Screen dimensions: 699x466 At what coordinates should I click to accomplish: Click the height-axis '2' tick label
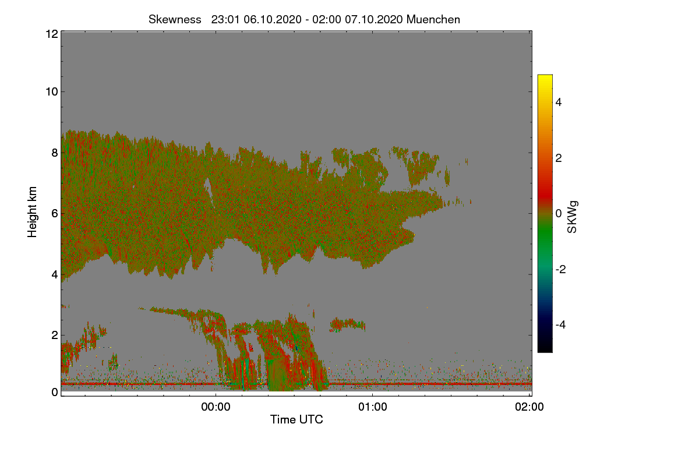54,334
